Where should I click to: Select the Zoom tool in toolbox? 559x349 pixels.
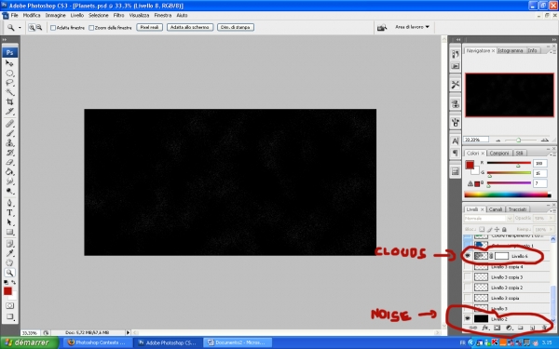(9, 273)
